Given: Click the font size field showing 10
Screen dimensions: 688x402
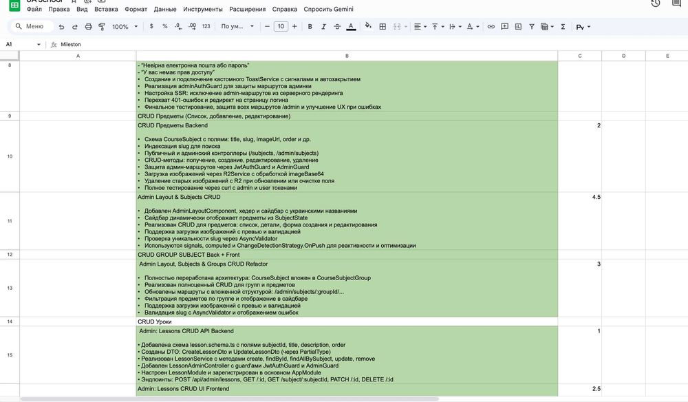Looking at the screenshot, I should tap(281, 26).
